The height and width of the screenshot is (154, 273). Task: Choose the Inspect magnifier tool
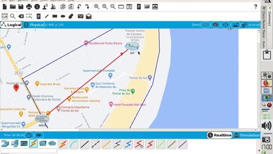[13, 16]
